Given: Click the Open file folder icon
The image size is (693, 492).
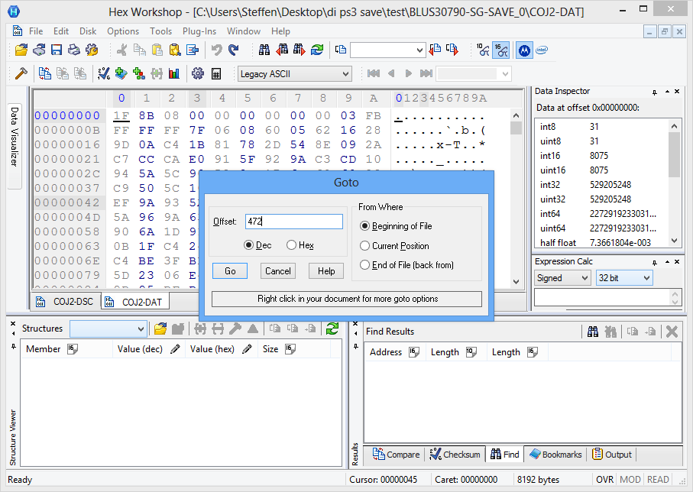Looking at the screenshot, I should [21, 50].
